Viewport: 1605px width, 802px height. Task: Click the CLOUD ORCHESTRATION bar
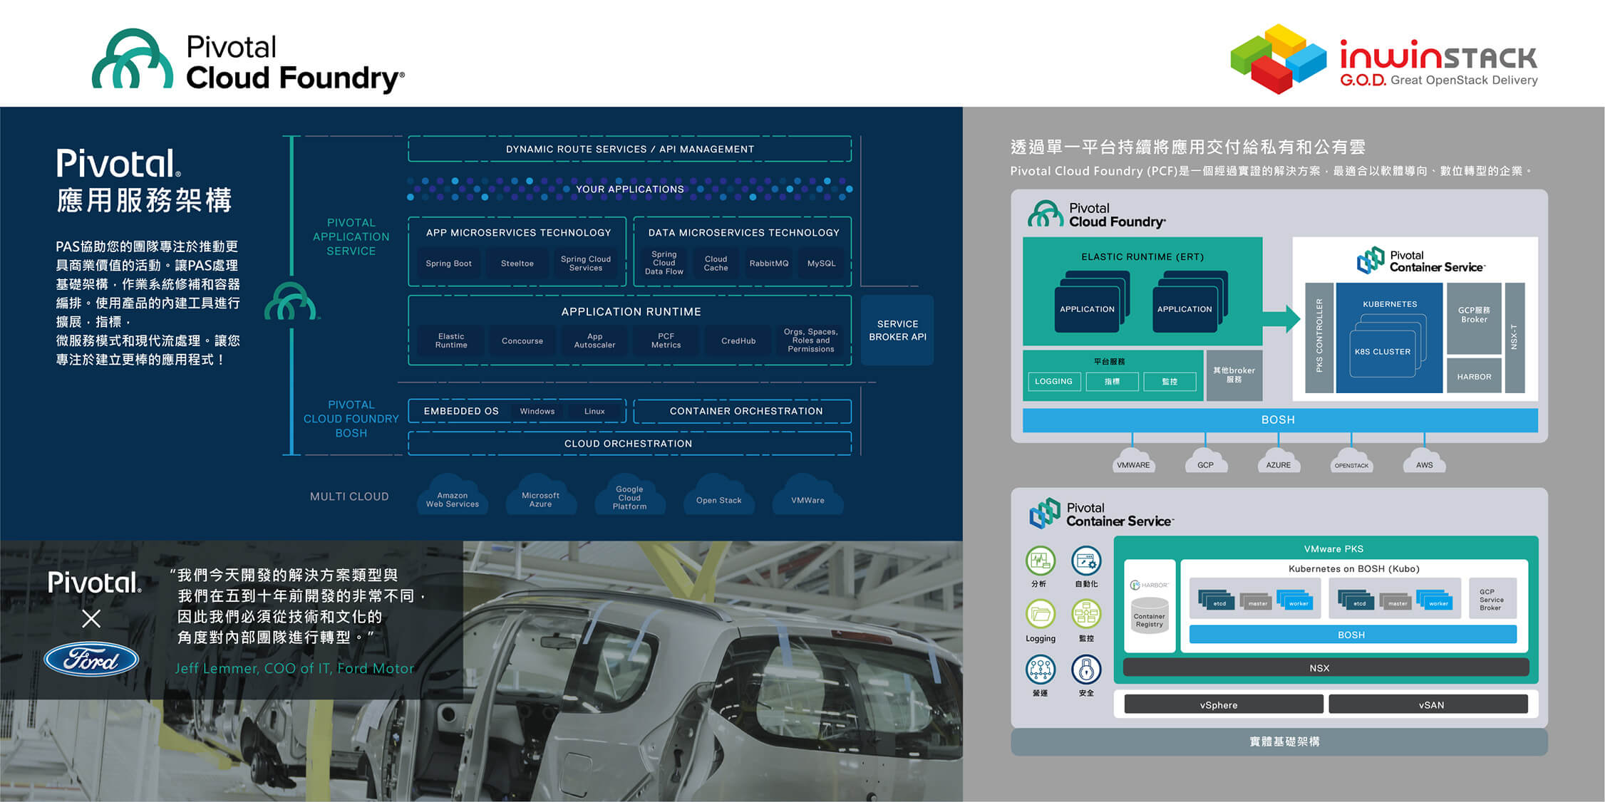click(x=629, y=443)
